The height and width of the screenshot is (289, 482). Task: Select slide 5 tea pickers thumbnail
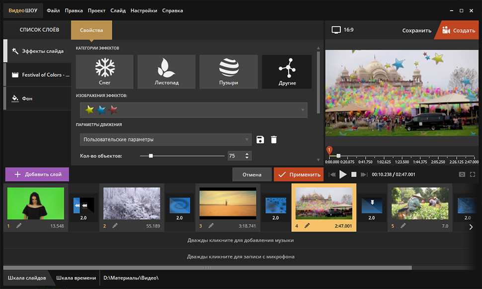pos(420,203)
